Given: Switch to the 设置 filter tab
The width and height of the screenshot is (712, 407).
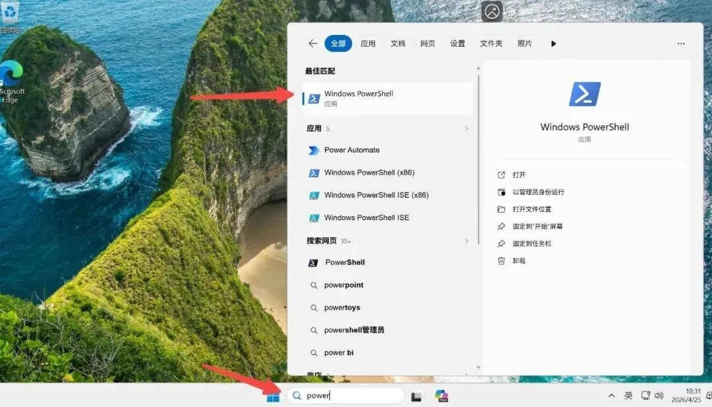Looking at the screenshot, I should (458, 43).
